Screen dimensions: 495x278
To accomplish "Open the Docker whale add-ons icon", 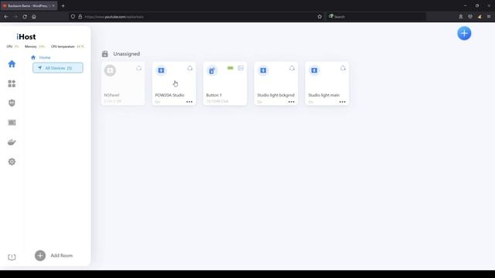I will [12, 142].
